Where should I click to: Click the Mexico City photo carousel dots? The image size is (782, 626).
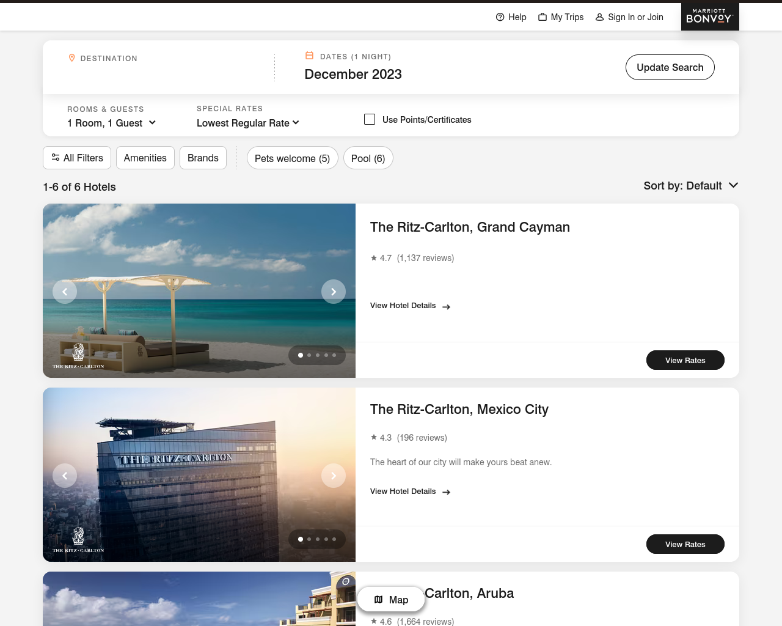[317, 539]
